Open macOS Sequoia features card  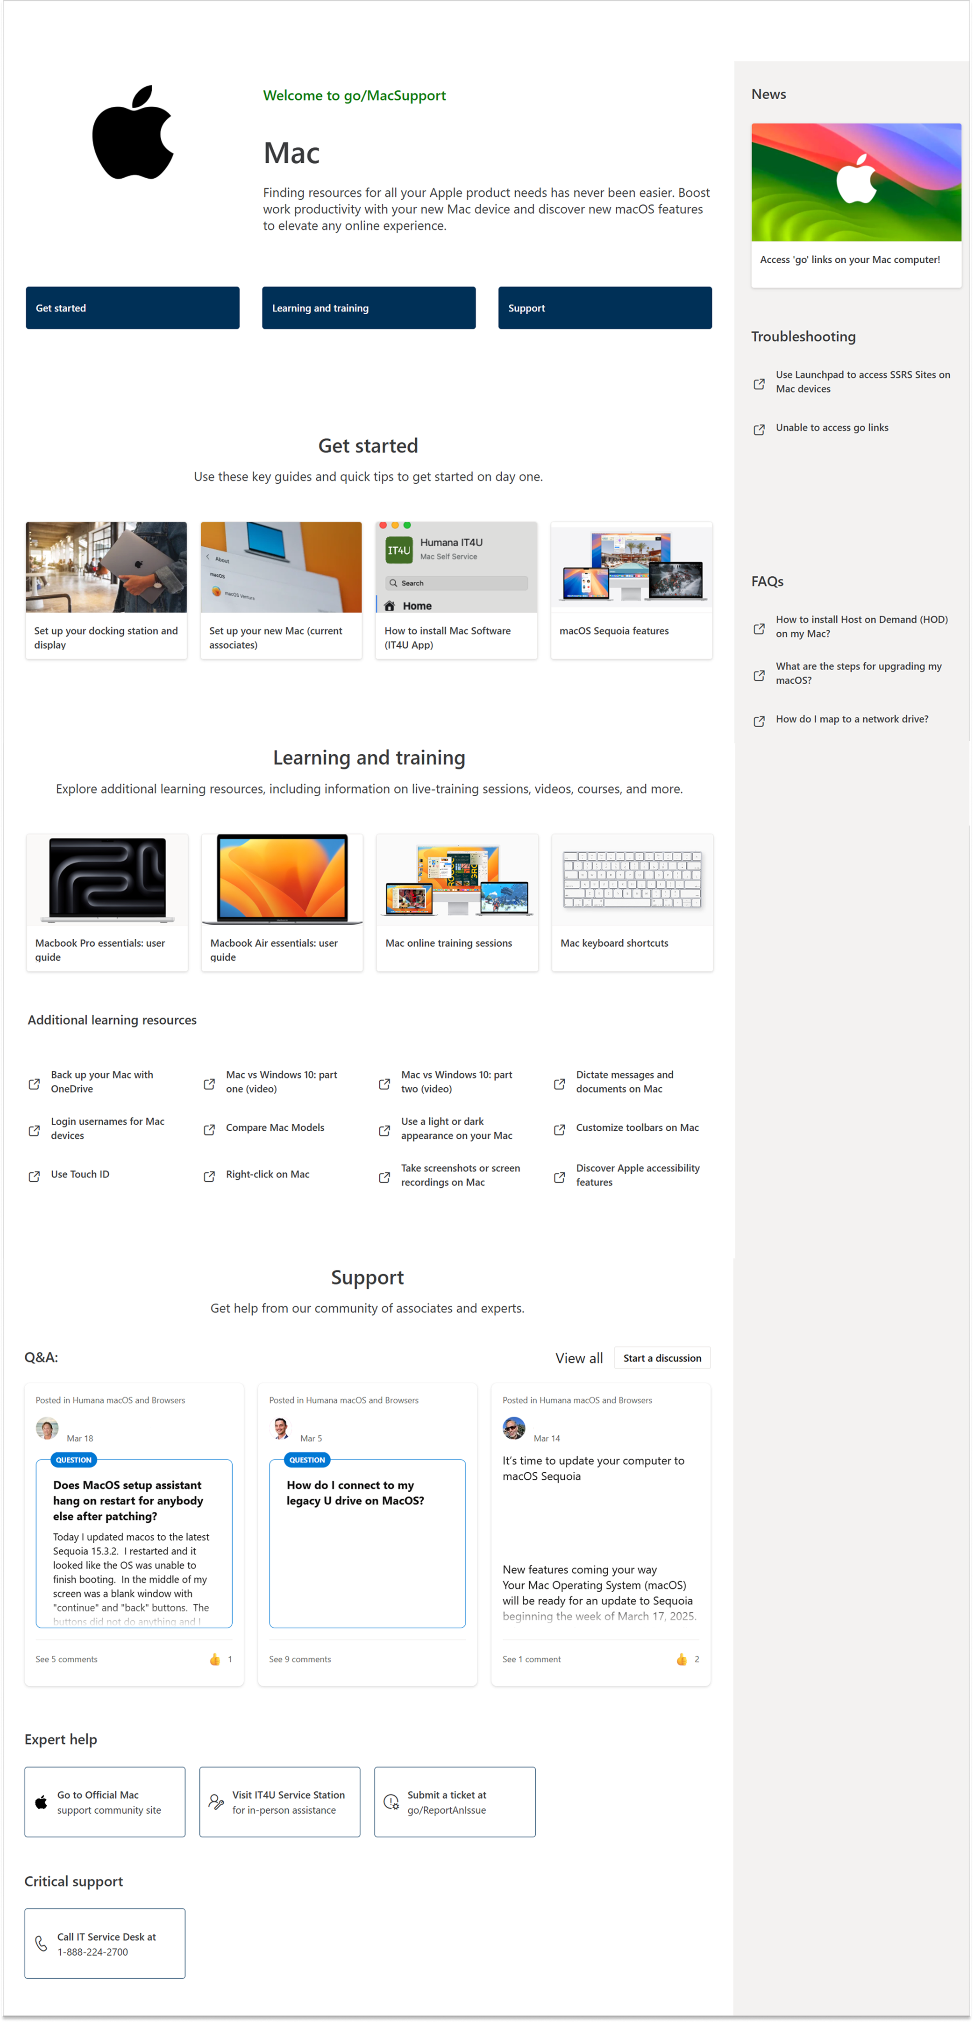(631, 590)
